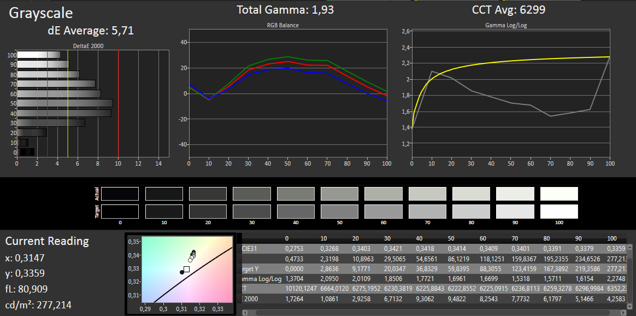Click the RGB Balance chart
This screenshot has height=316, width=636.
[x=288, y=93]
